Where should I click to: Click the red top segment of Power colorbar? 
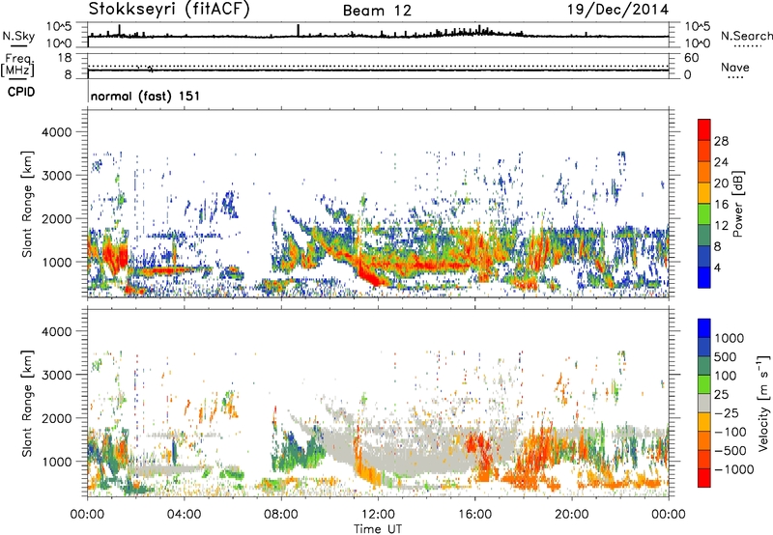(704, 129)
